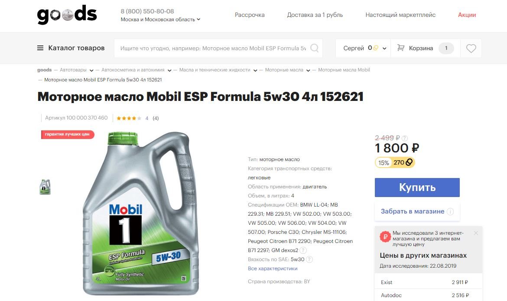Click the help icon beside Вязкость по SAE
This screenshot has width=507, height=301.
click(309, 259)
